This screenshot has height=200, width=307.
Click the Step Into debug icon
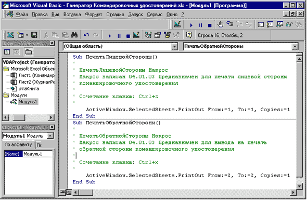230,24
